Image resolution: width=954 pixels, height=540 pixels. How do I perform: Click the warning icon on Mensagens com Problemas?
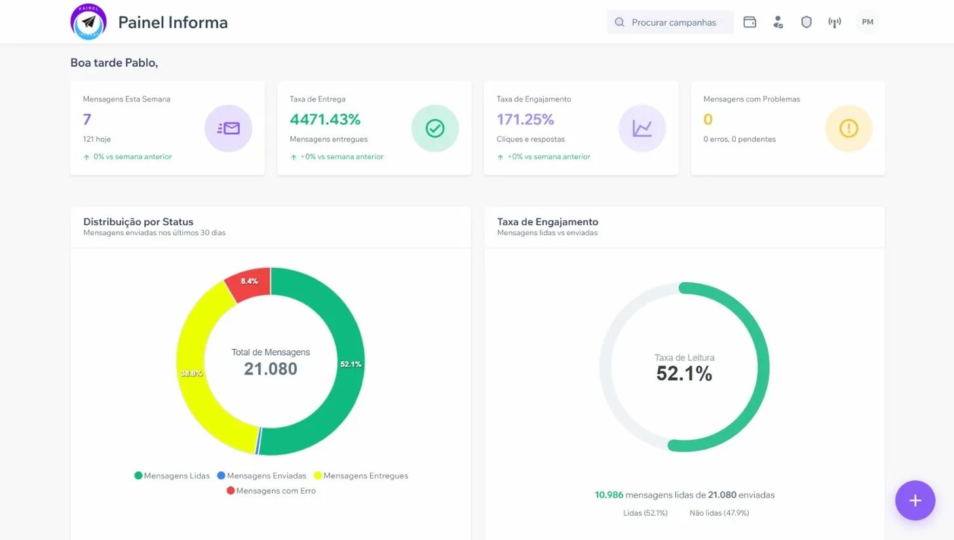point(849,128)
